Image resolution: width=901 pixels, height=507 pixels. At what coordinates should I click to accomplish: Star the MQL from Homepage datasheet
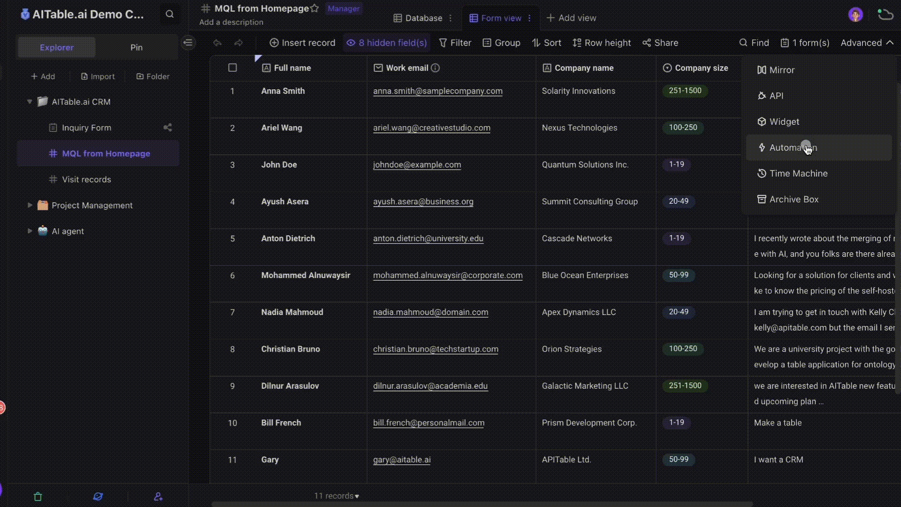click(314, 8)
